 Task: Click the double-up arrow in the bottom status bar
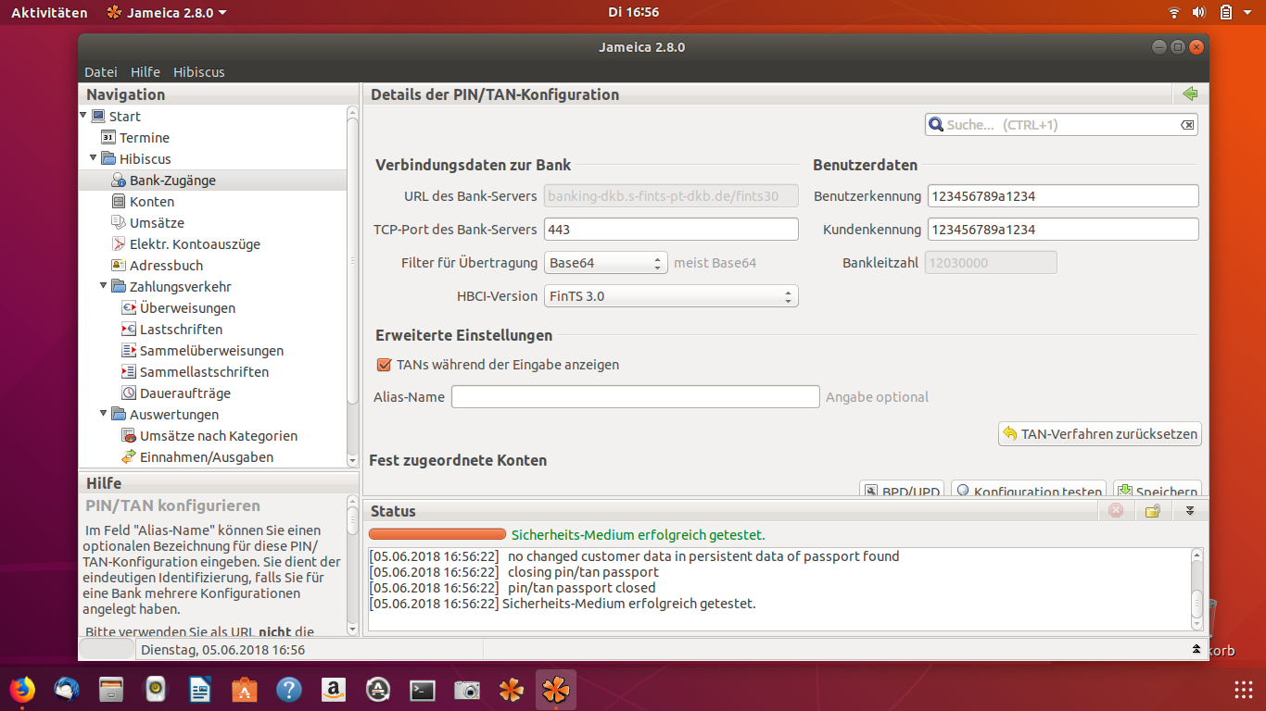[x=1196, y=650]
